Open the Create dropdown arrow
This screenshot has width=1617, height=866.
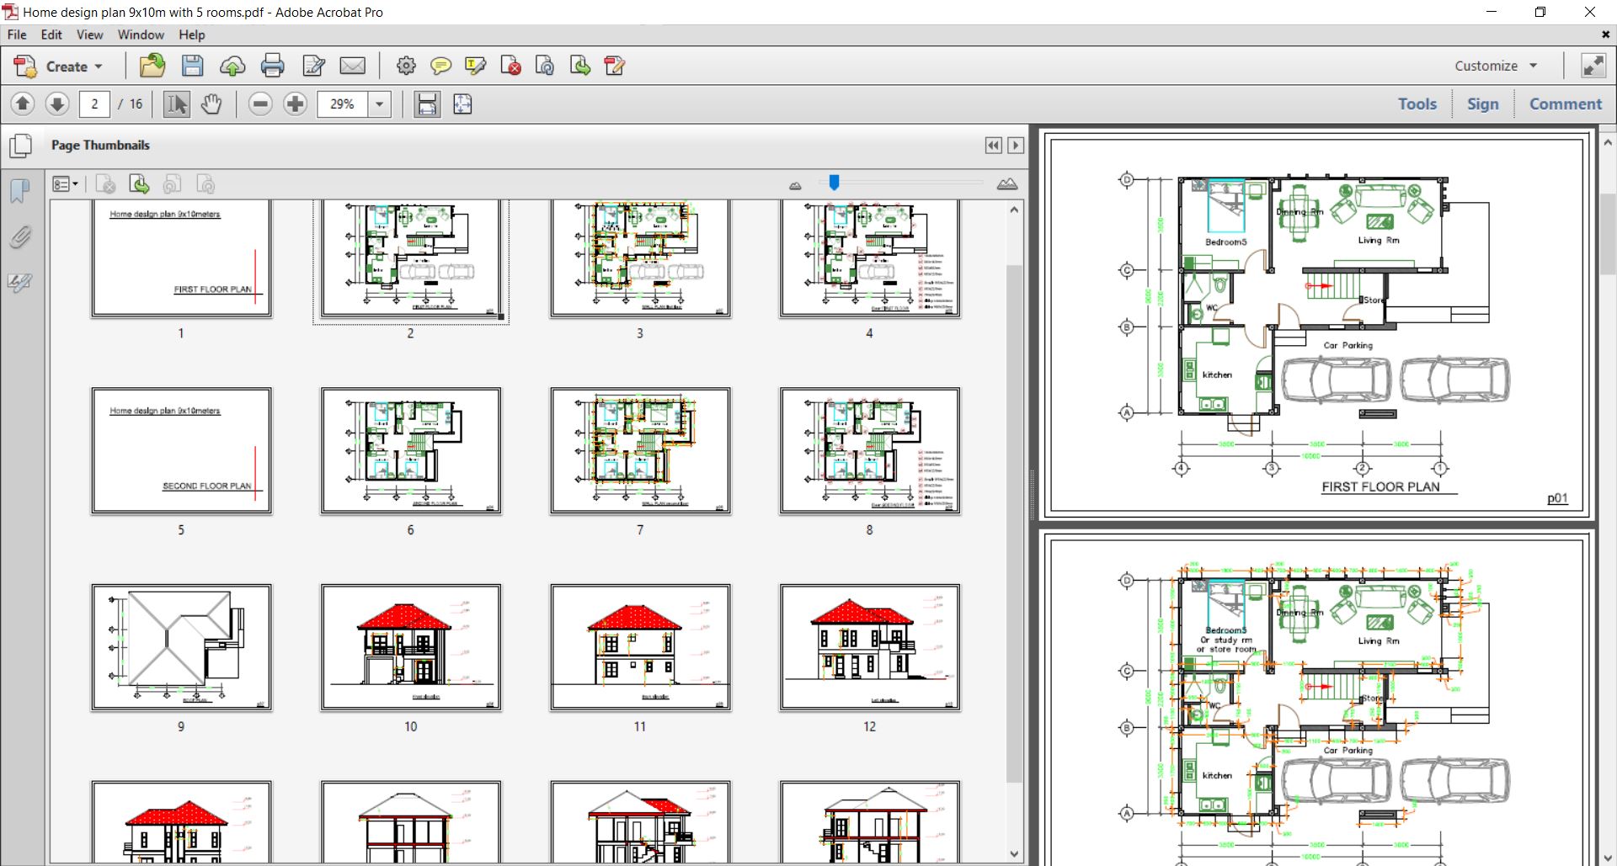[x=99, y=66]
